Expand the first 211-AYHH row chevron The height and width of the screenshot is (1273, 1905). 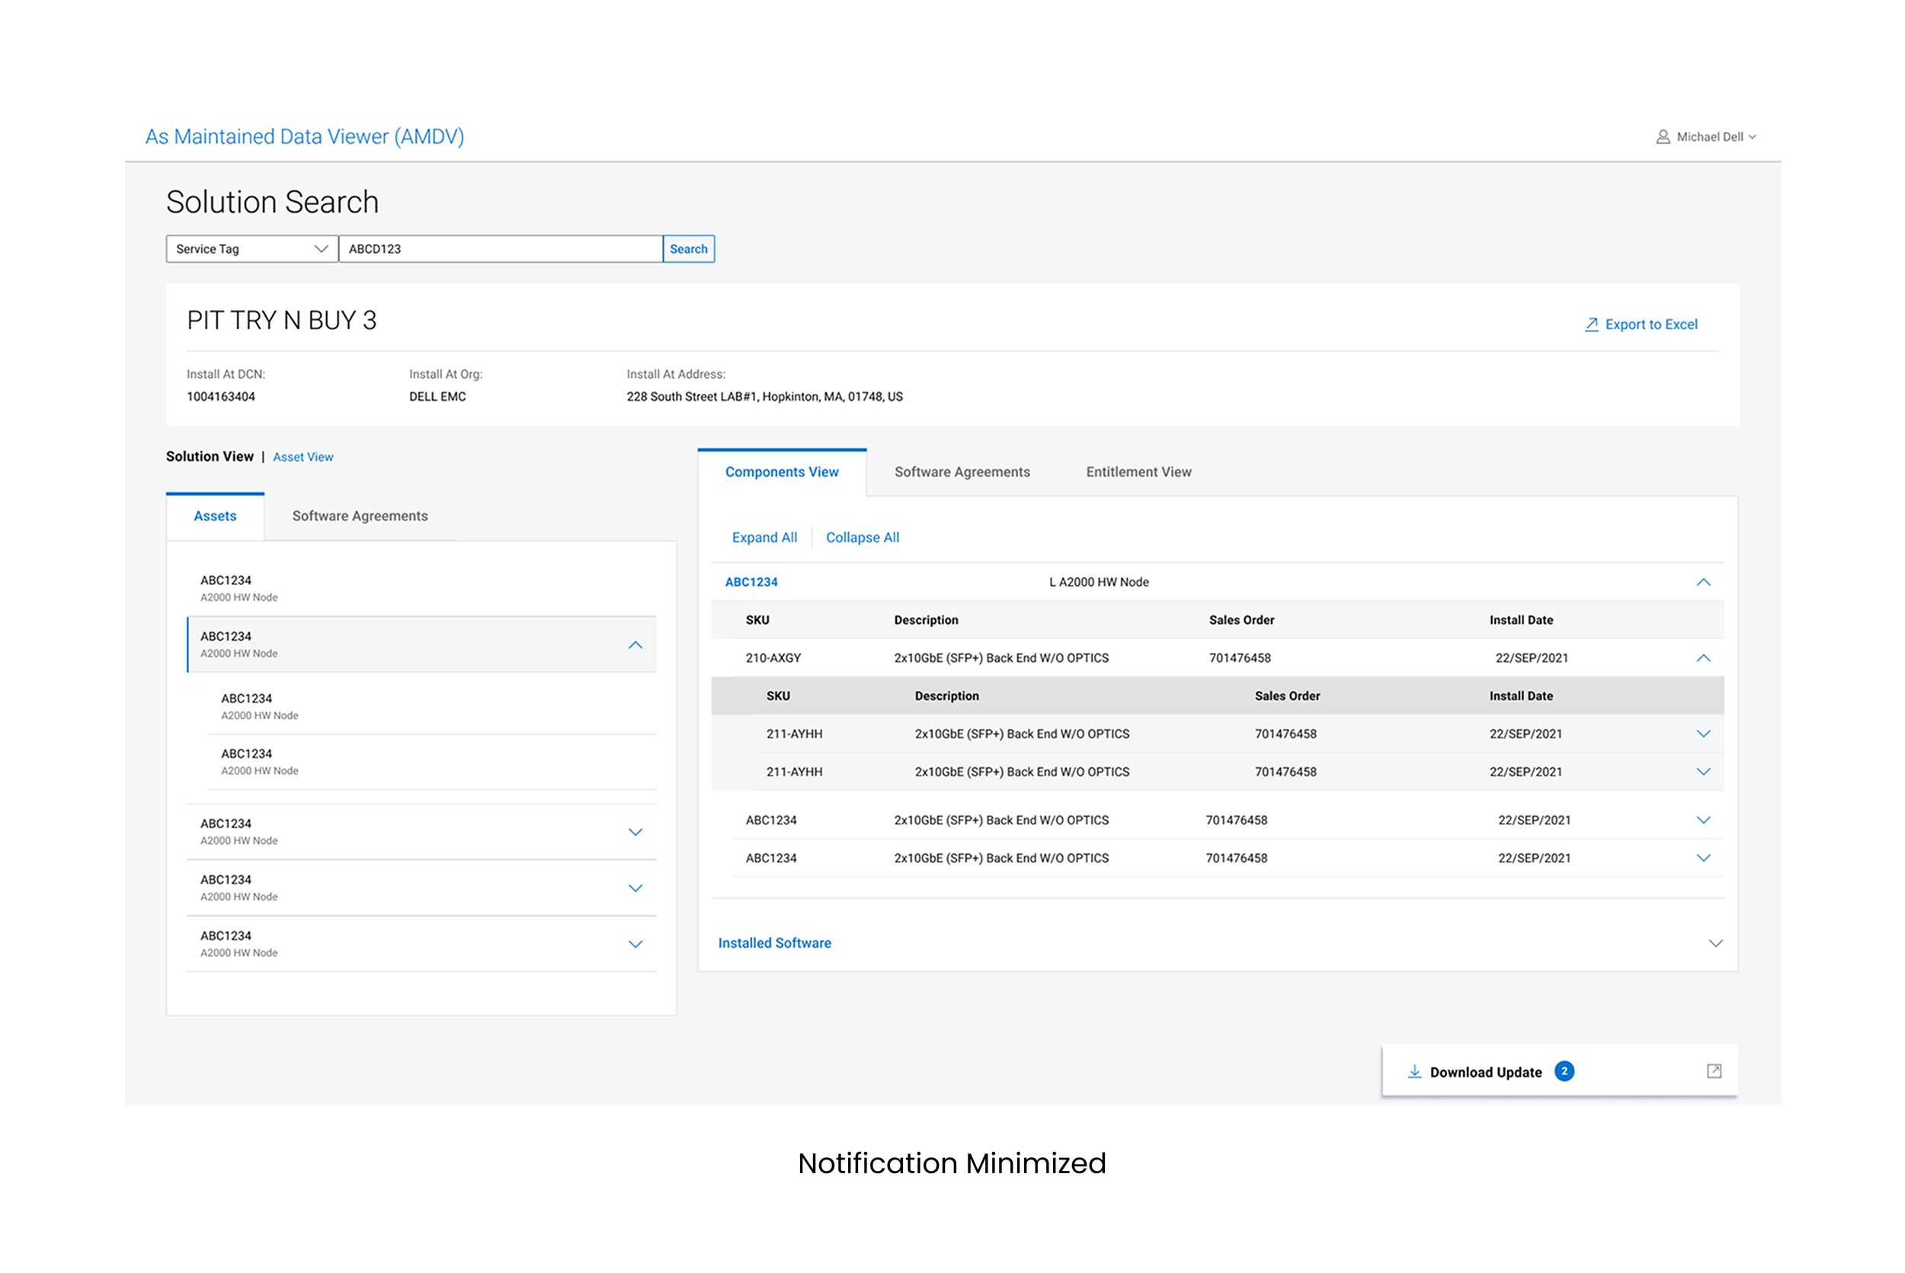click(1703, 734)
